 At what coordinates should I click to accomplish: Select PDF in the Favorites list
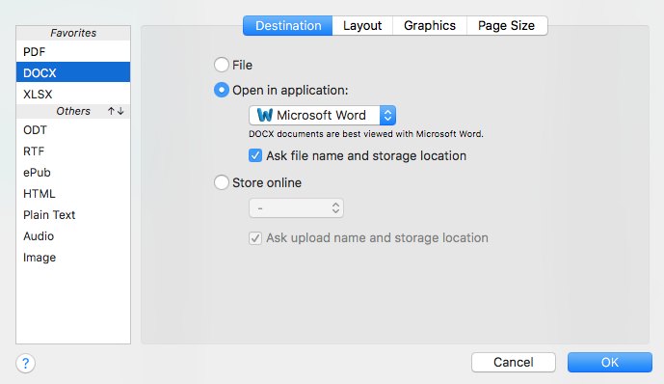pos(73,52)
